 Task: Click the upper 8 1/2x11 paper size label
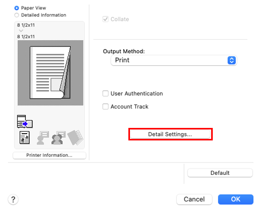(x=26, y=25)
